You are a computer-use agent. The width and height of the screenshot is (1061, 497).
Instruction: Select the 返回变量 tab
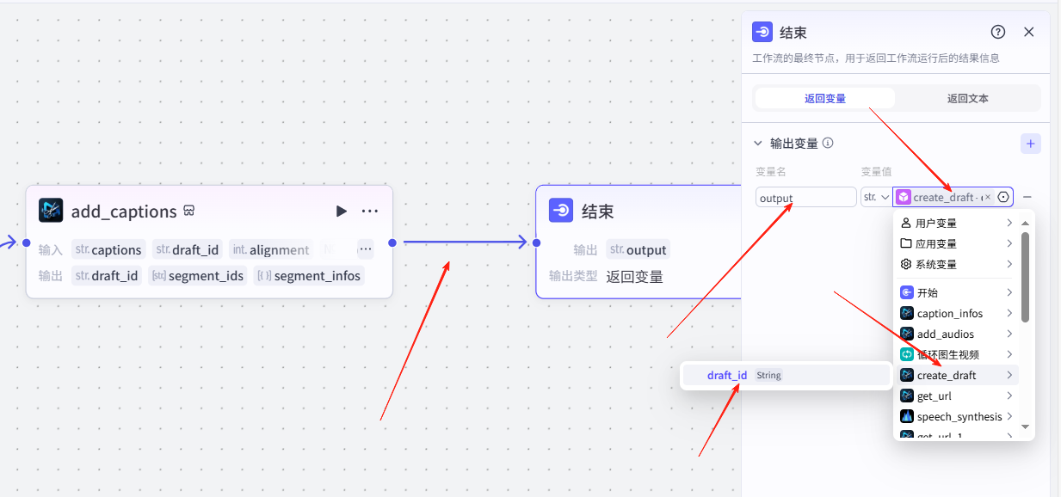tap(824, 98)
